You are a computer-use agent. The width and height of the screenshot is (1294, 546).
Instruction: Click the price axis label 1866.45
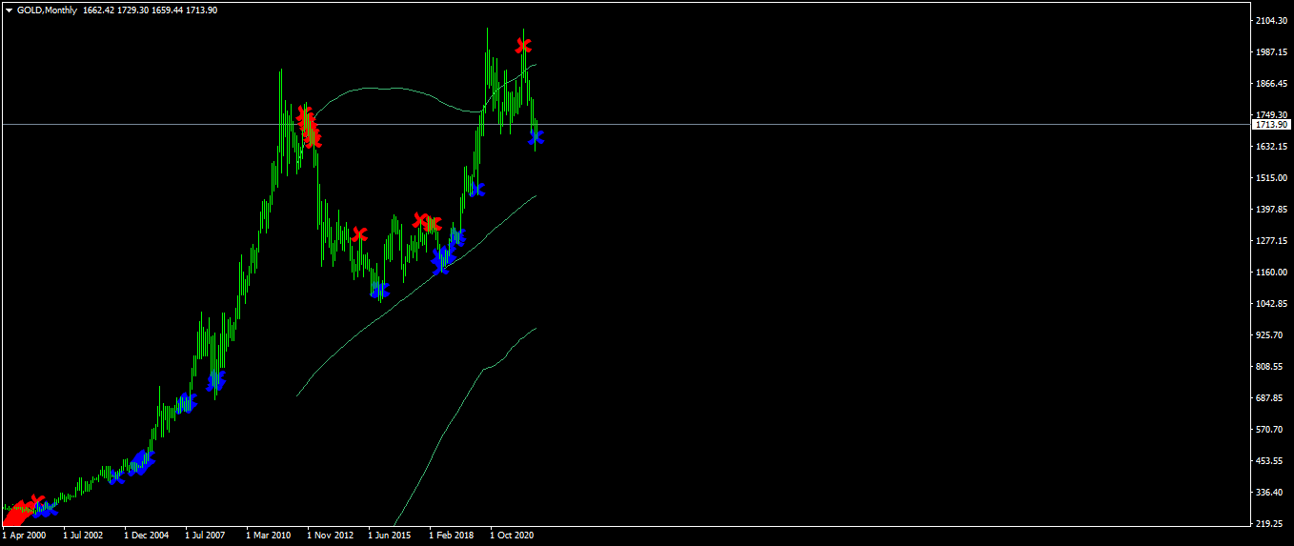[1272, 83]
